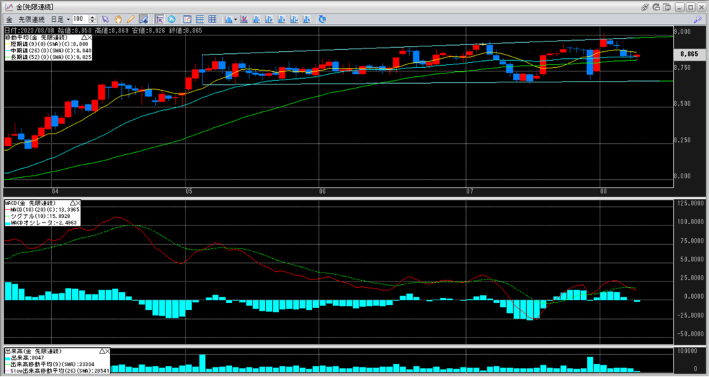This screenshot has width=709, height=377.
Task: Click the 金 symbol menu item
Action: click(x=9, y=19)
